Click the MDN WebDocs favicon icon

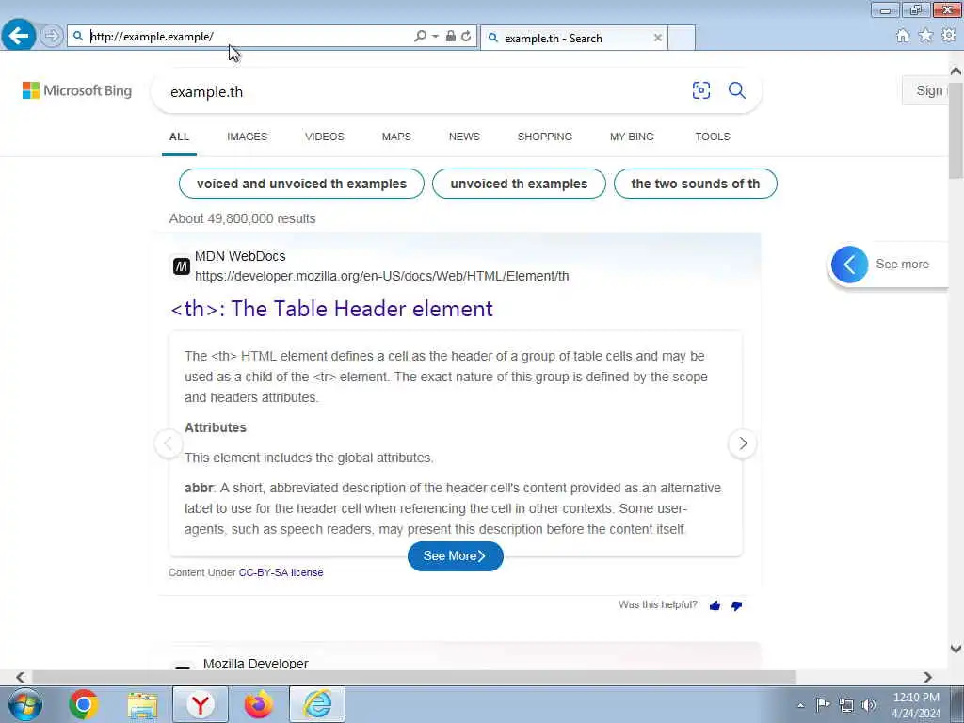tap(182, 266)
